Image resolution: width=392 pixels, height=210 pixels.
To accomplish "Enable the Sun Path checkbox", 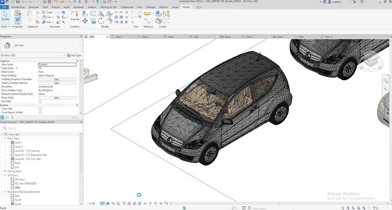I will point(40,102).
